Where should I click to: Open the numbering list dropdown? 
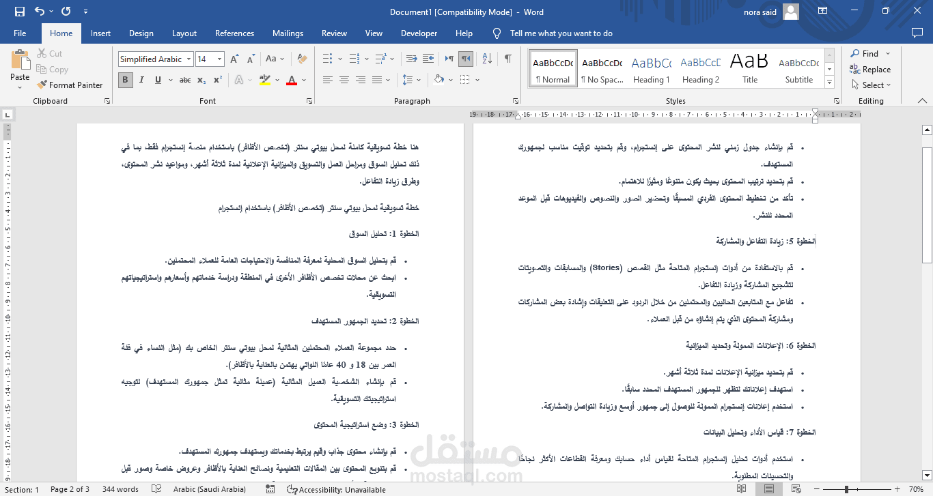pyautogui.click(x=366, y=59)
